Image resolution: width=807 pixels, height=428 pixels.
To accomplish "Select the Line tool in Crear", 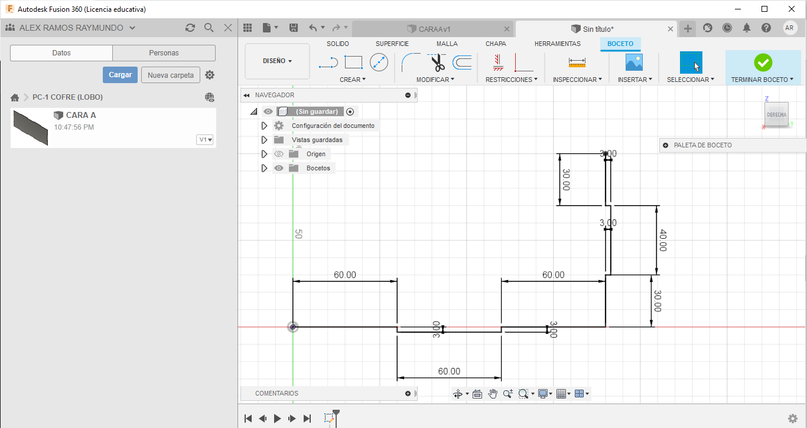I will point(328,62).
